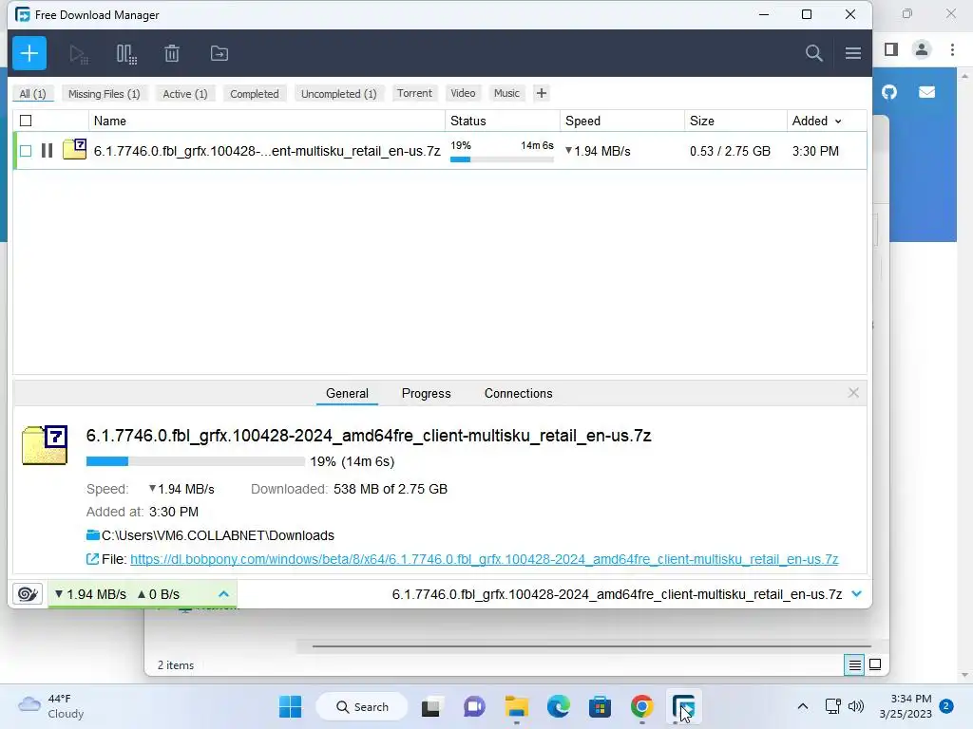Click the start all downloads toolbar icon

[78, 54]
